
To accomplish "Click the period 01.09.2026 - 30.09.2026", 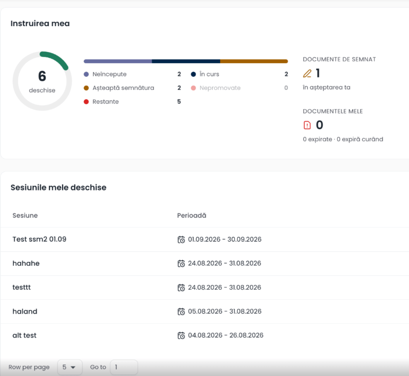I will click(x=225, y=239).
